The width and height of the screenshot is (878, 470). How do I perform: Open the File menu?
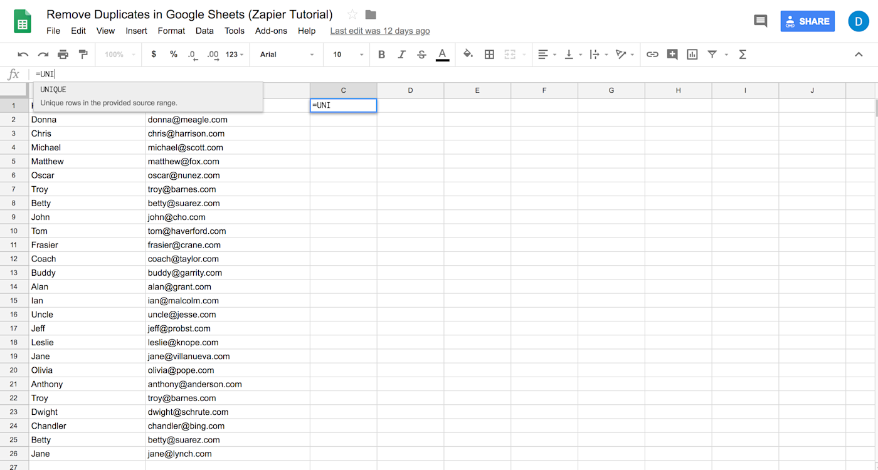point(53,31)
